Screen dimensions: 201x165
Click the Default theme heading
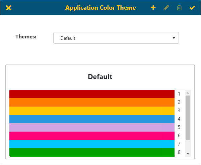[x=100, y=77]
